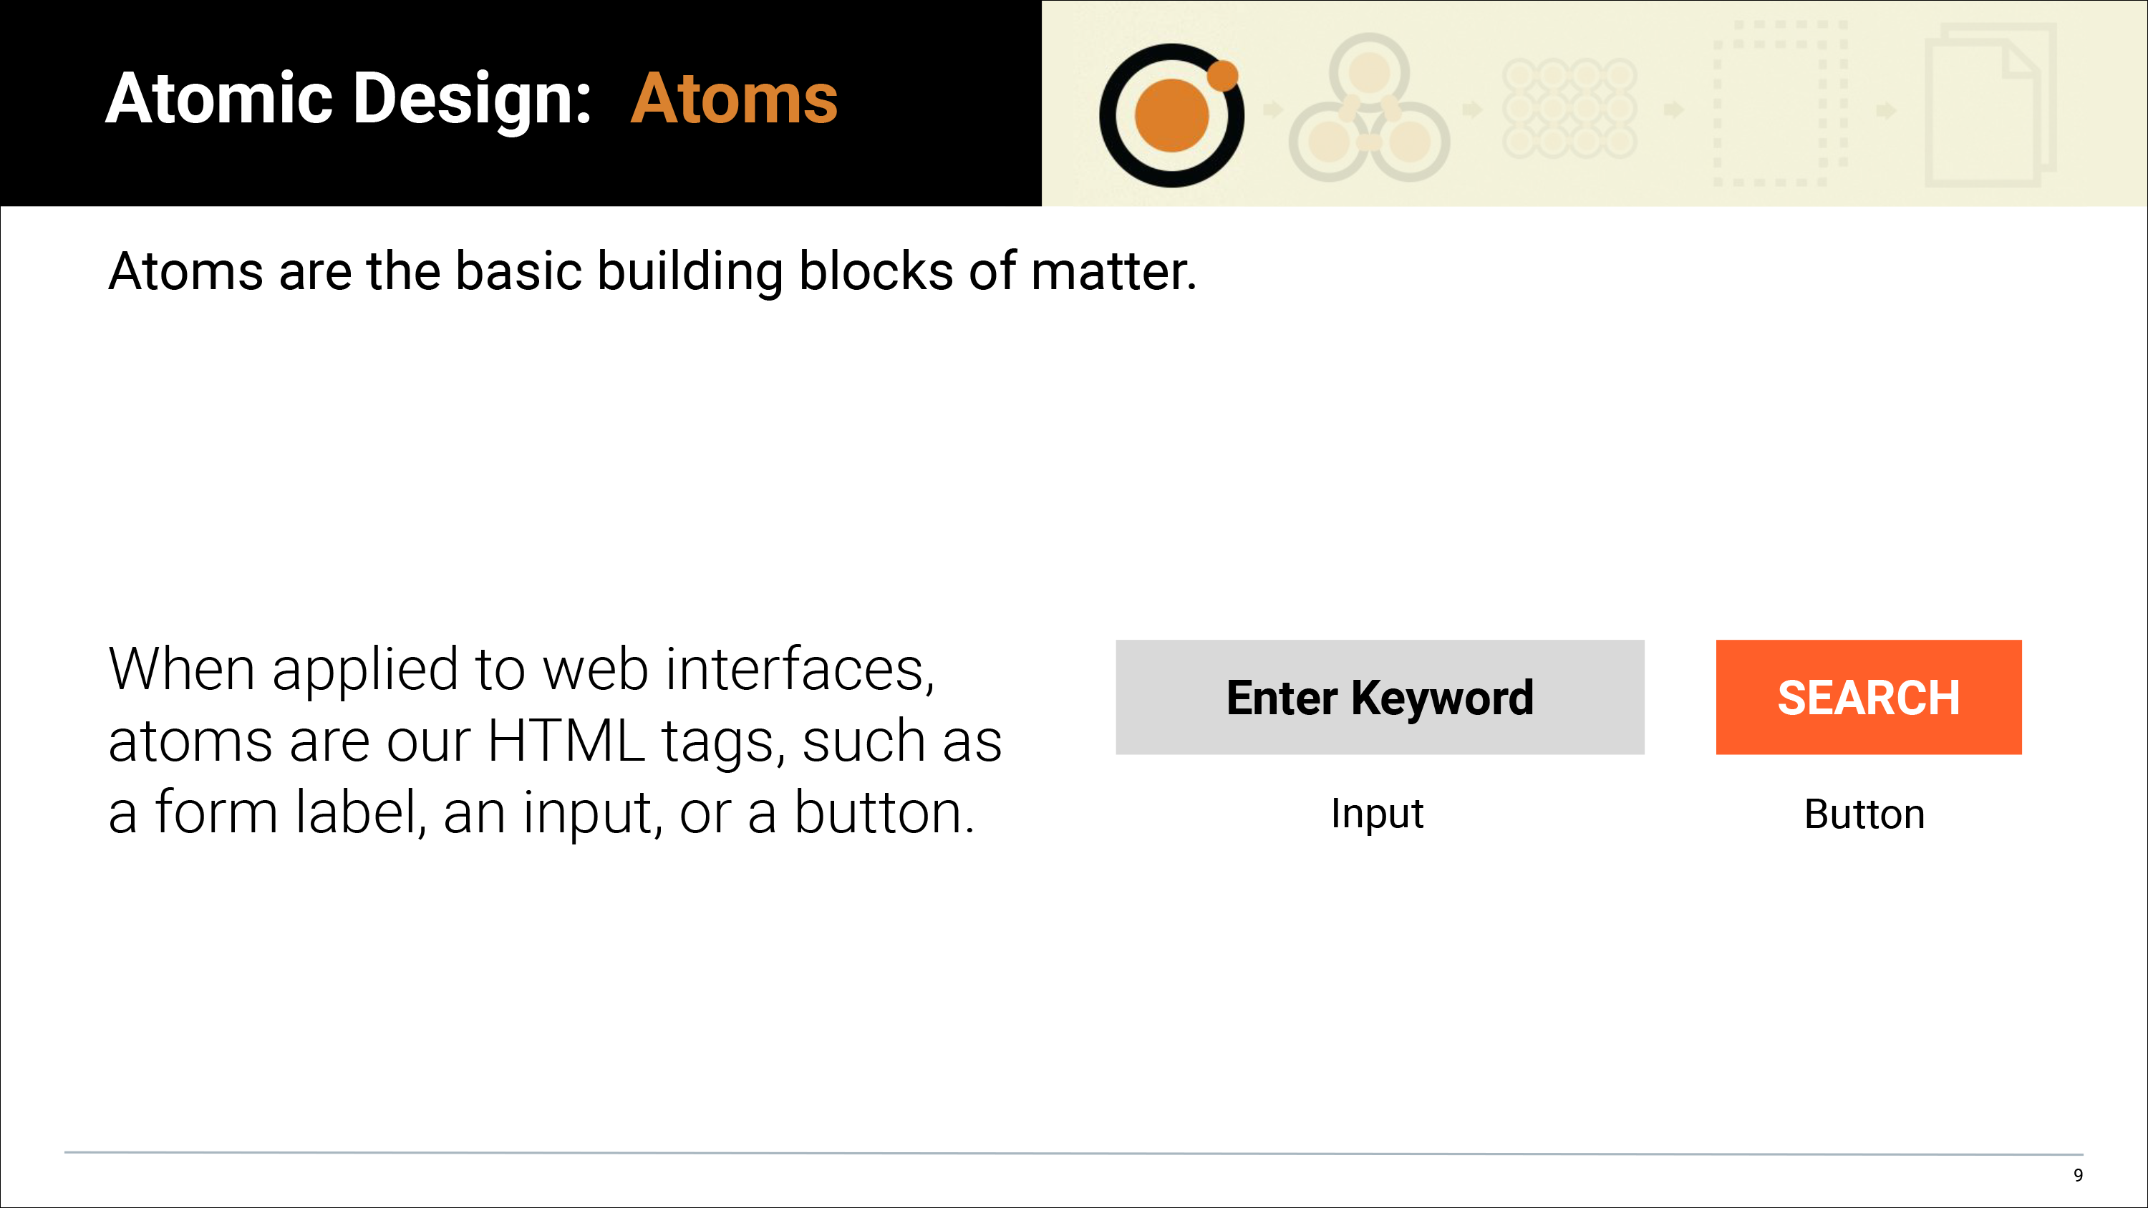
Task: Click the small orange electron dot
Action: (1223, 76)
